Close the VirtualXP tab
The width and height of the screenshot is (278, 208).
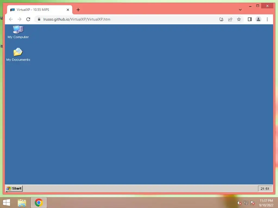click(68, 10)
